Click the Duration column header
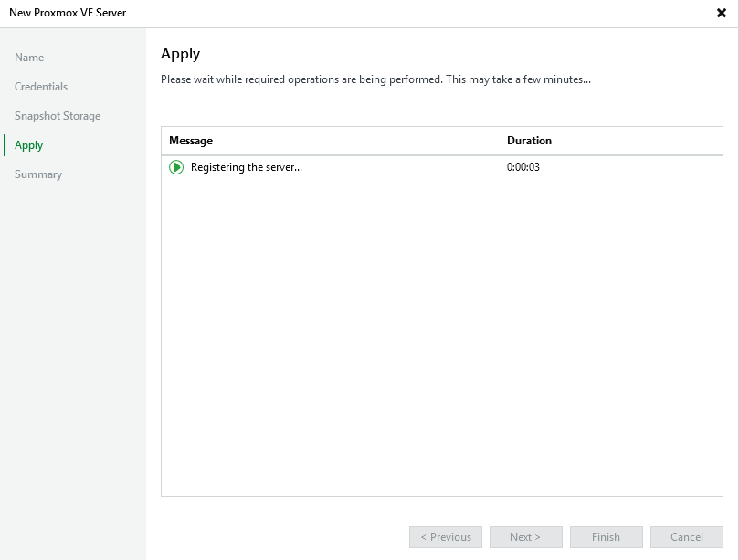The height and width of the screenshot is (560, 739). (x=529, y=141)
